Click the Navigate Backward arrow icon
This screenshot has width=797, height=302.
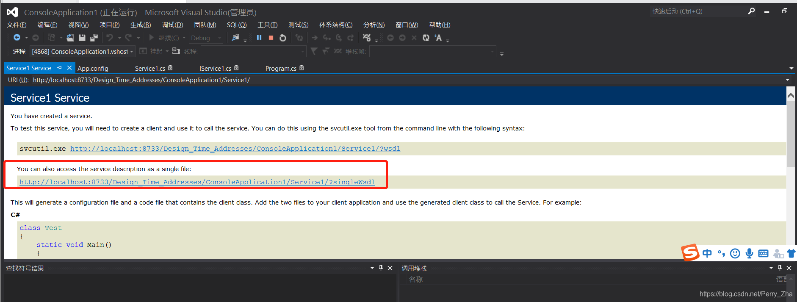(17, 38)
